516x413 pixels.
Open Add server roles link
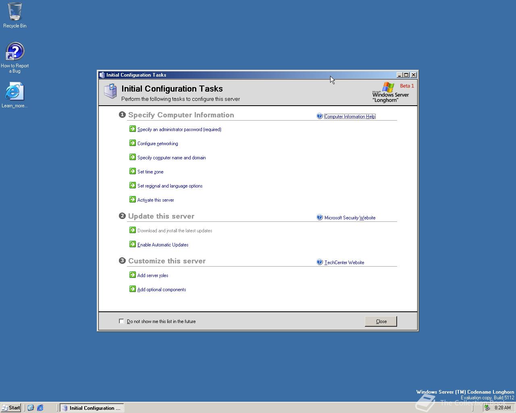[153, 275]
